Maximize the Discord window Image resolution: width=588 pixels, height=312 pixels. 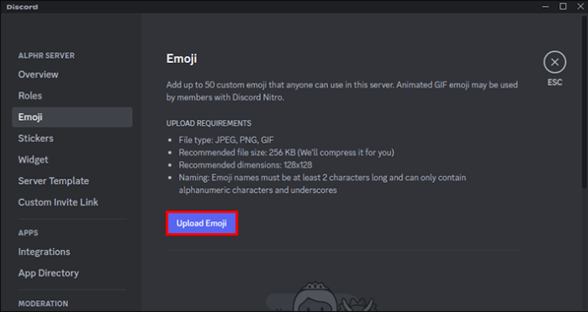(563, 7)
